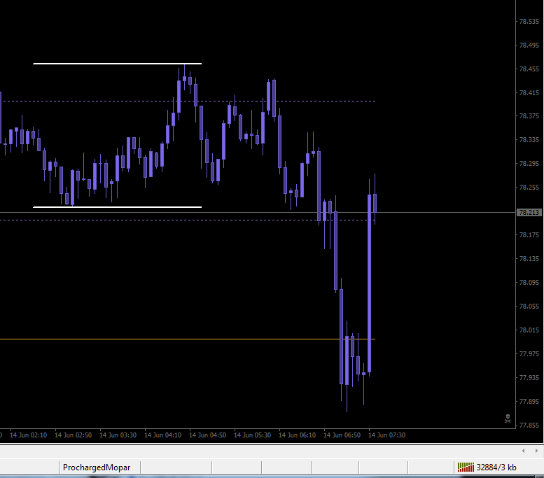Click the 14 Jun 06:10 time label
This screenshot has height=478, width=544.
pos(298,435)
